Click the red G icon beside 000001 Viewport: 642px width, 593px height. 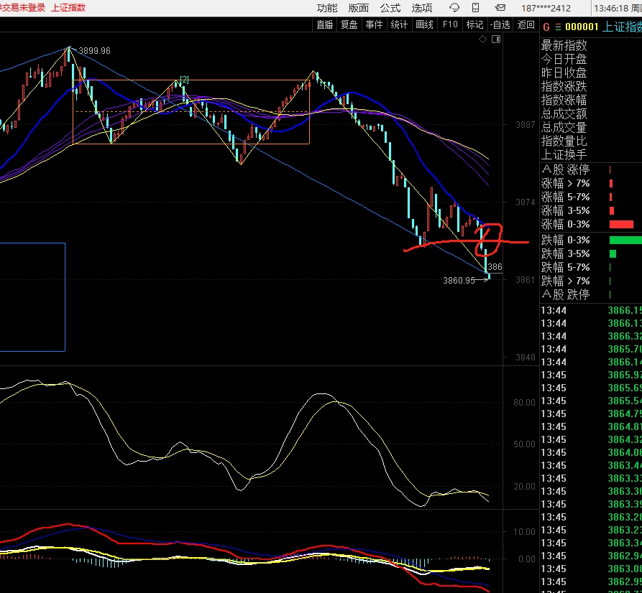[546, 27]
